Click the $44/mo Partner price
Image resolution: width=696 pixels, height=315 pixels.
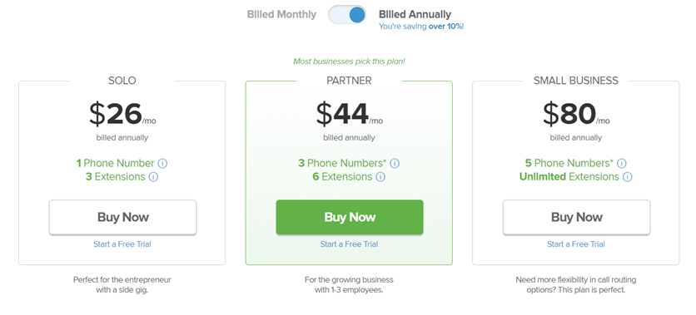click(349, 115)
